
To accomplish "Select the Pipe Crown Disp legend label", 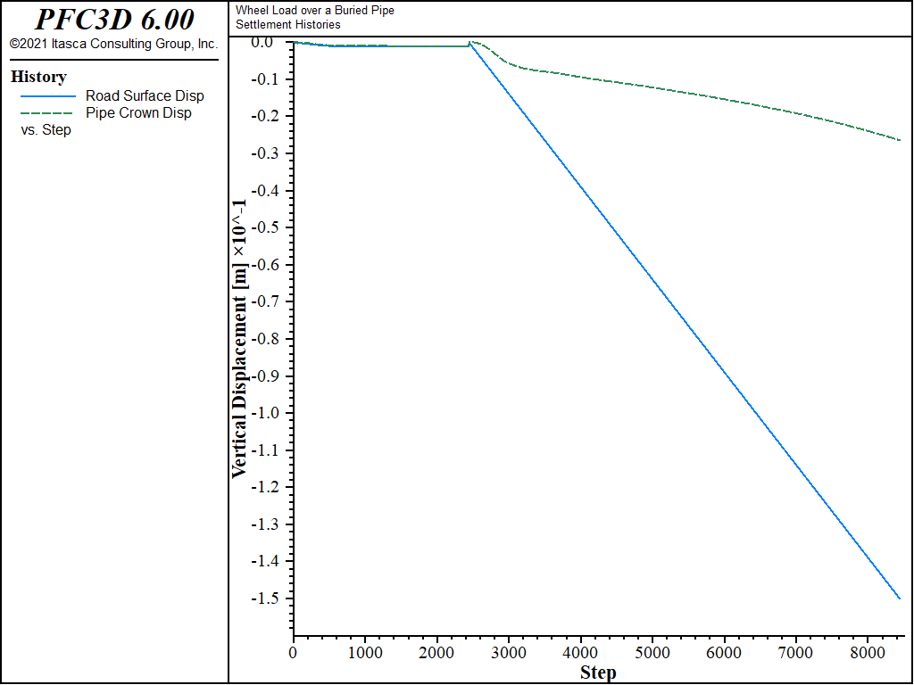I will [138, 113].
